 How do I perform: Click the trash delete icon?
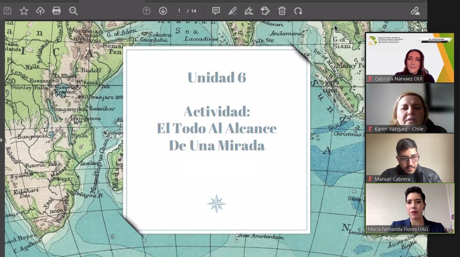[282, 11]
